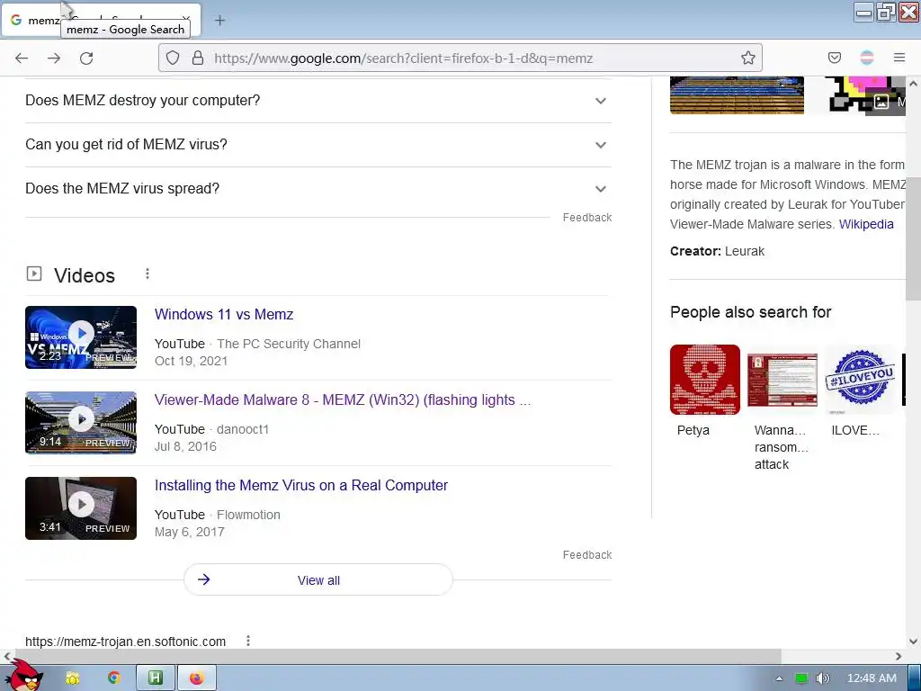Click the padlock site info icon
The height and width of the screenshot is (691, 921).
(x=198, y=58)
